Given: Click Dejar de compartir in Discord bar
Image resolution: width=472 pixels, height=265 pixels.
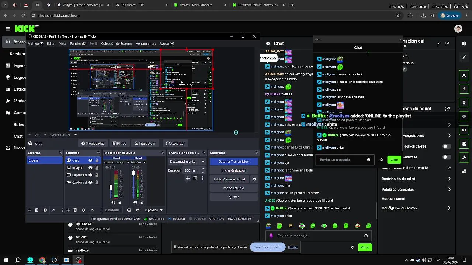Looking at the screenshot, I should [x=268, y=247].
